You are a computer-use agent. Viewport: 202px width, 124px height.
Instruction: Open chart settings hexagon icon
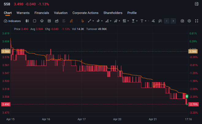tap(189, 21)
